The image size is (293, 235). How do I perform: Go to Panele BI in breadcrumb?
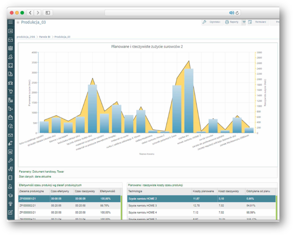45,37
